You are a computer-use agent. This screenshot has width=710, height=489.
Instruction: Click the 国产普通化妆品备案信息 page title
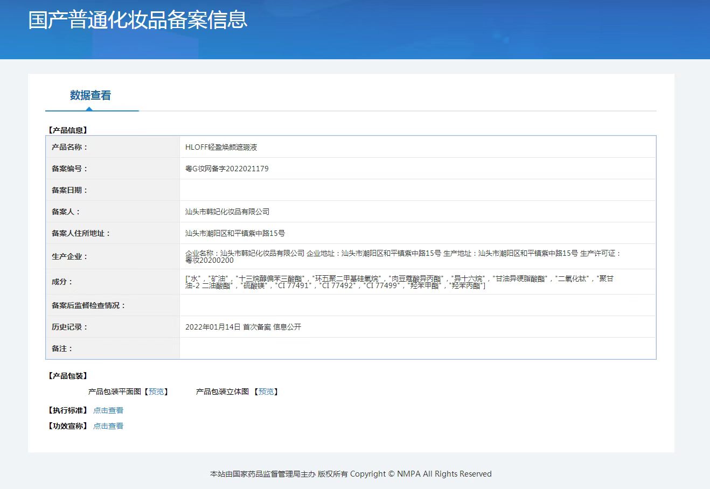pos(138,20)
